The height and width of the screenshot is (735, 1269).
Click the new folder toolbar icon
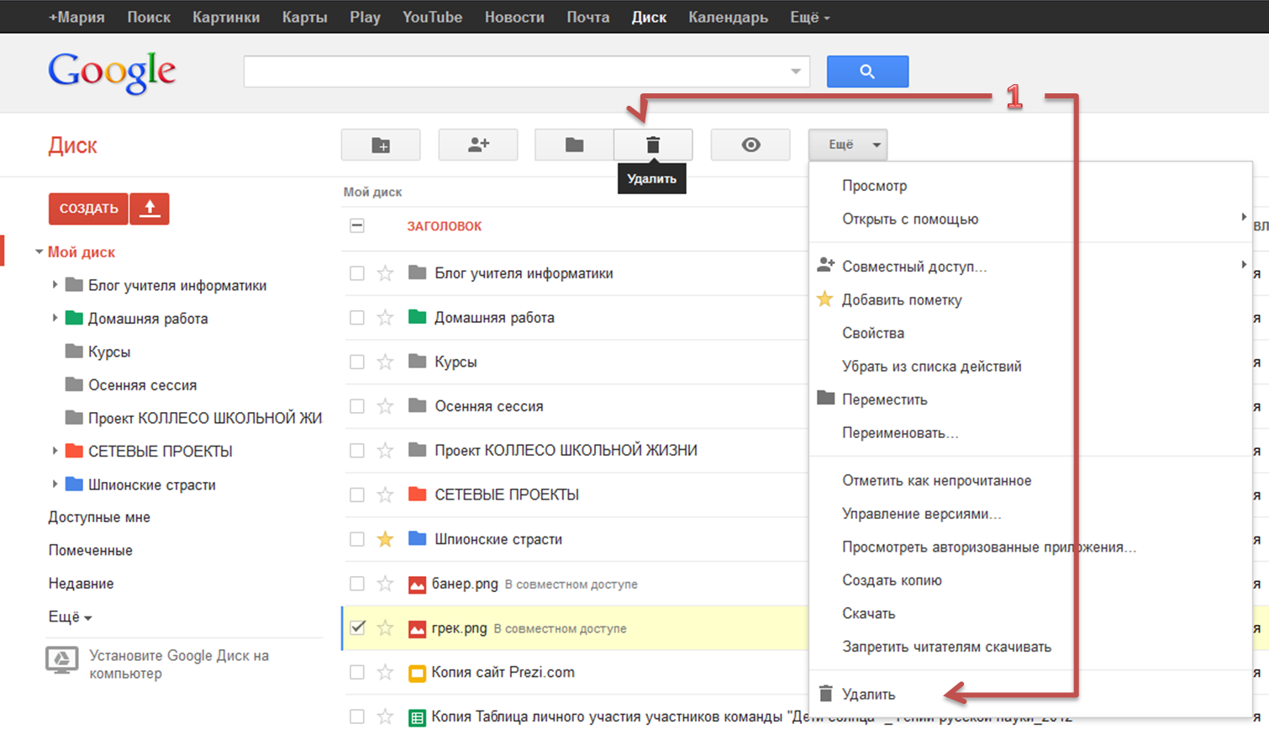pos(381,145)
